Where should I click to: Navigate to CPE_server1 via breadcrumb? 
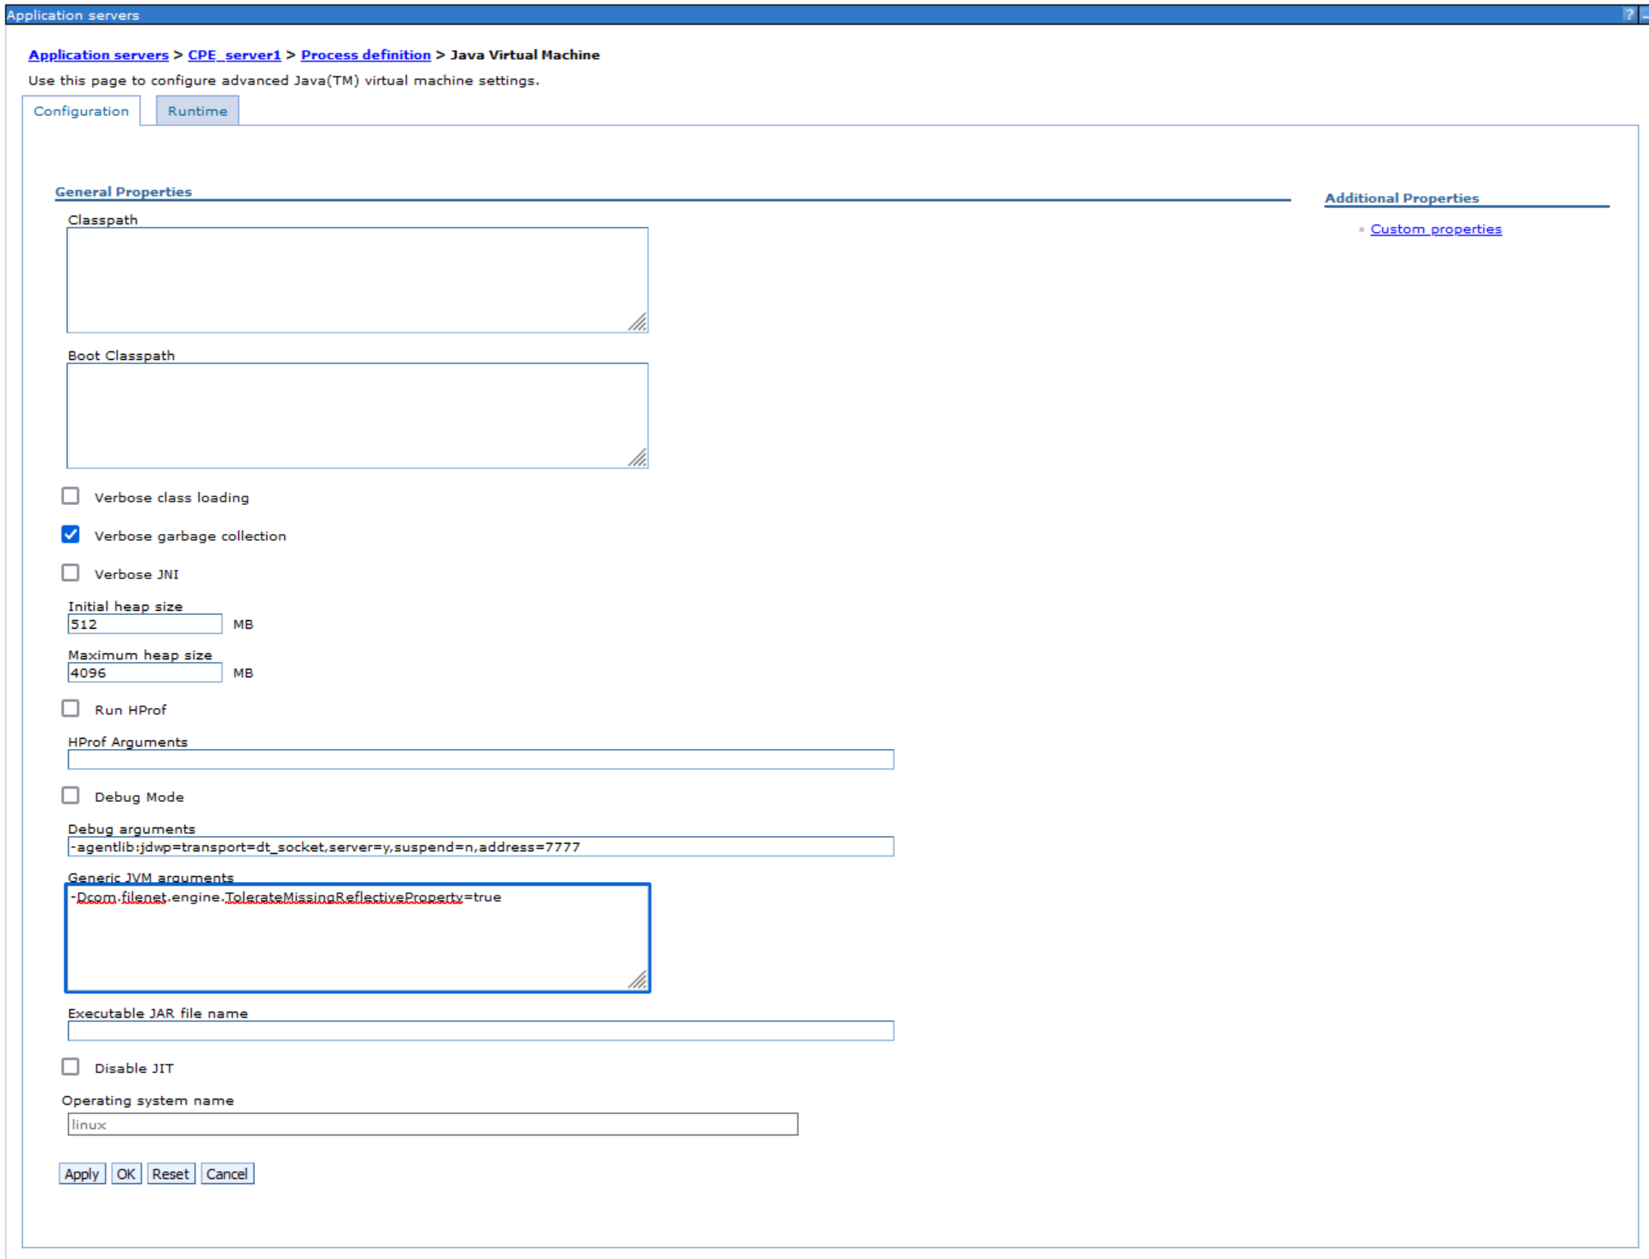click(x=234, y=55)
